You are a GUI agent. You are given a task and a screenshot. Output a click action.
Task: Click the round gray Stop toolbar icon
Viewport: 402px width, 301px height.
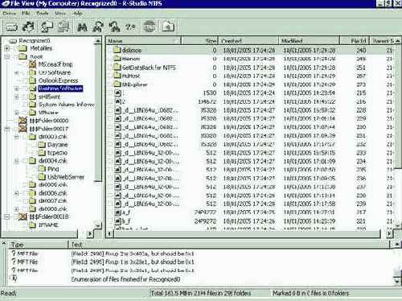pyautogui.click(x=149, y=27)
